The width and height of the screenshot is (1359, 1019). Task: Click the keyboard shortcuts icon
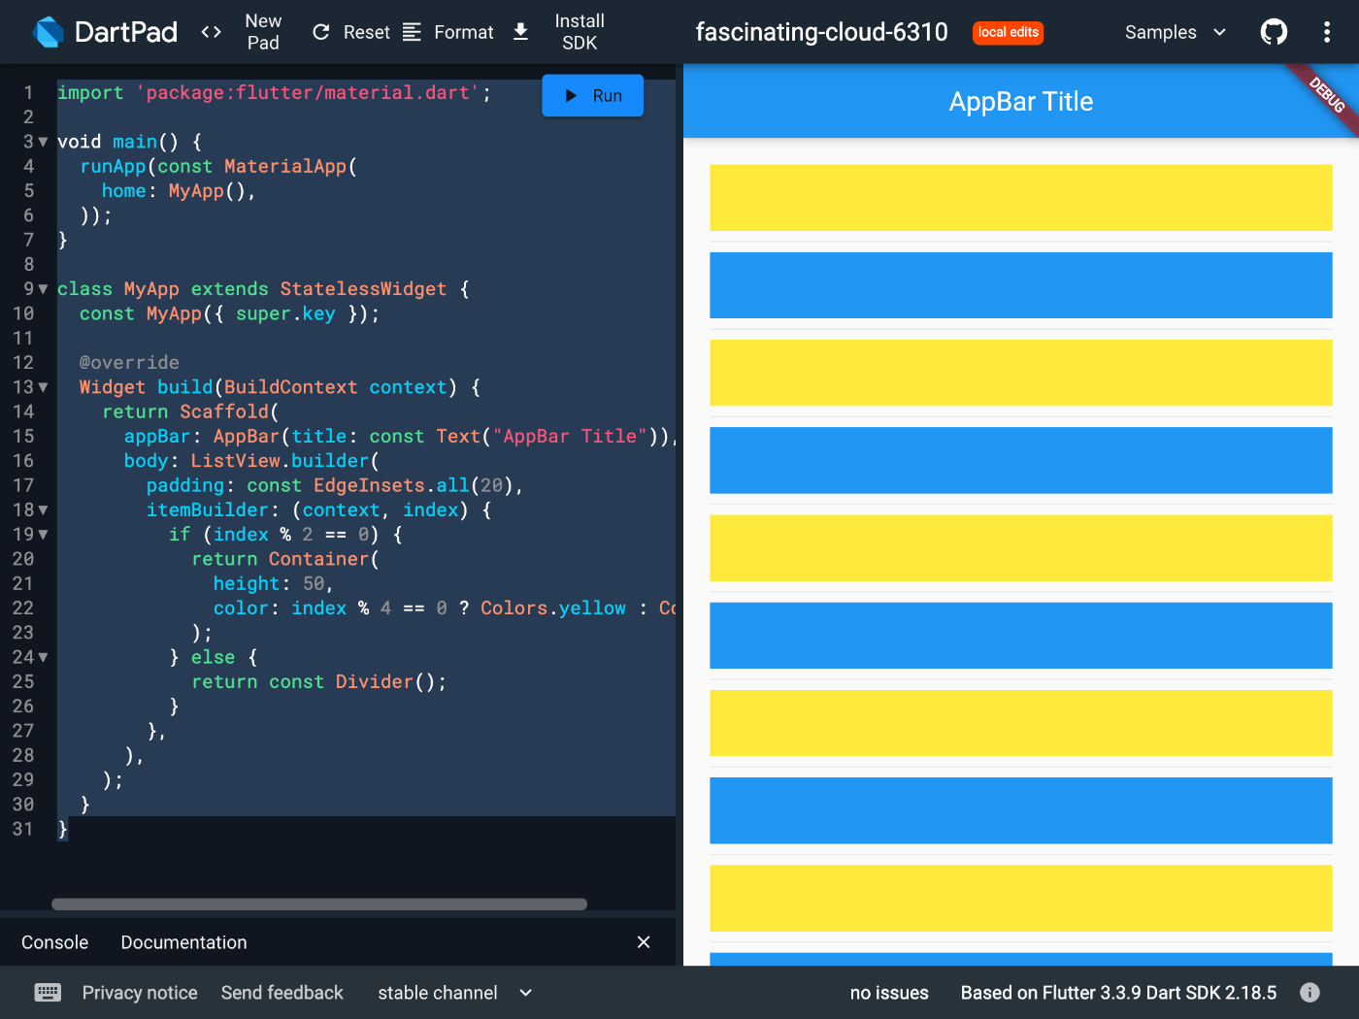coord(48,992)
